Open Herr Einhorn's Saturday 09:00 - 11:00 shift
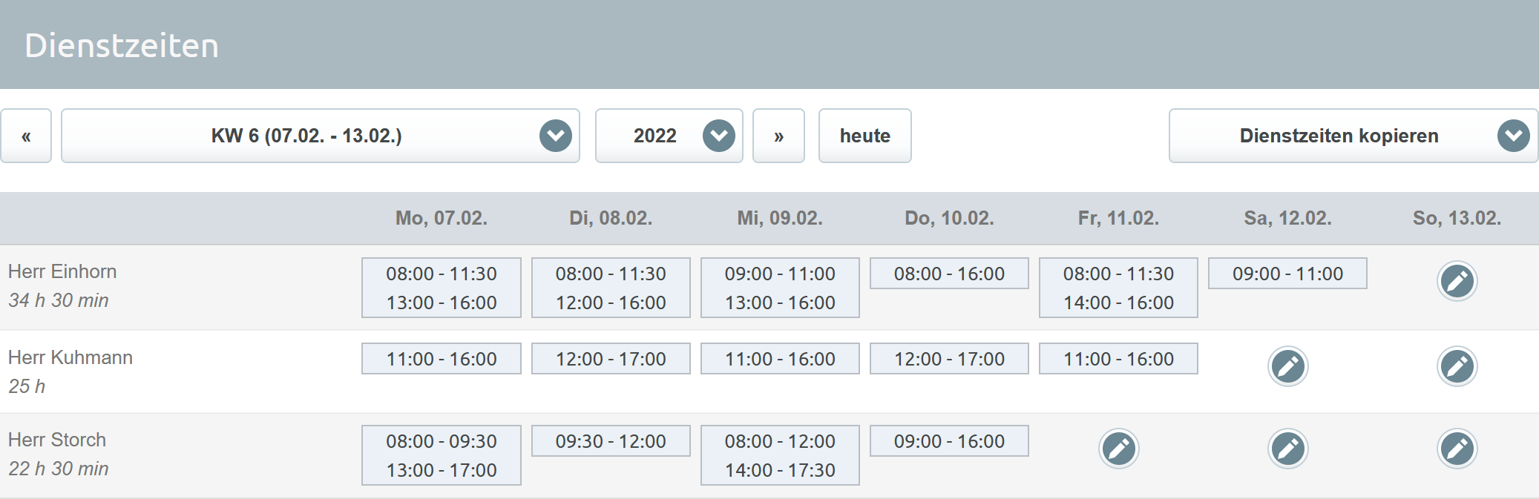 click(x=1287, y=274)
